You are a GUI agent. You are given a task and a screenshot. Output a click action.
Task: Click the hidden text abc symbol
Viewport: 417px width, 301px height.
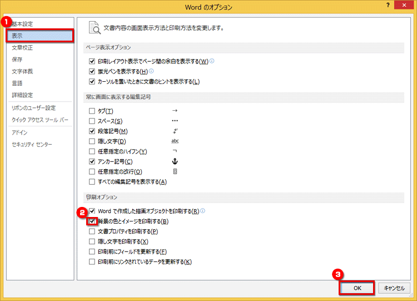click(175, 141)
